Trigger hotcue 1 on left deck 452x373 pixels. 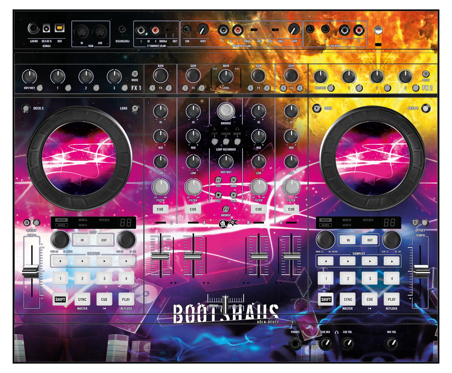tap(60, 278)
